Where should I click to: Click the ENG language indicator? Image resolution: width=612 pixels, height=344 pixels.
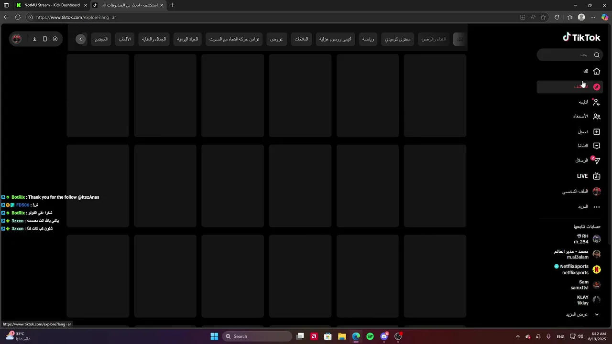[x=560, y=336]
